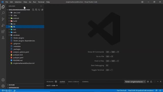Open the Manage gear icon
The width and height of the screenshot is (163, 92).
[x=3, y=86]
